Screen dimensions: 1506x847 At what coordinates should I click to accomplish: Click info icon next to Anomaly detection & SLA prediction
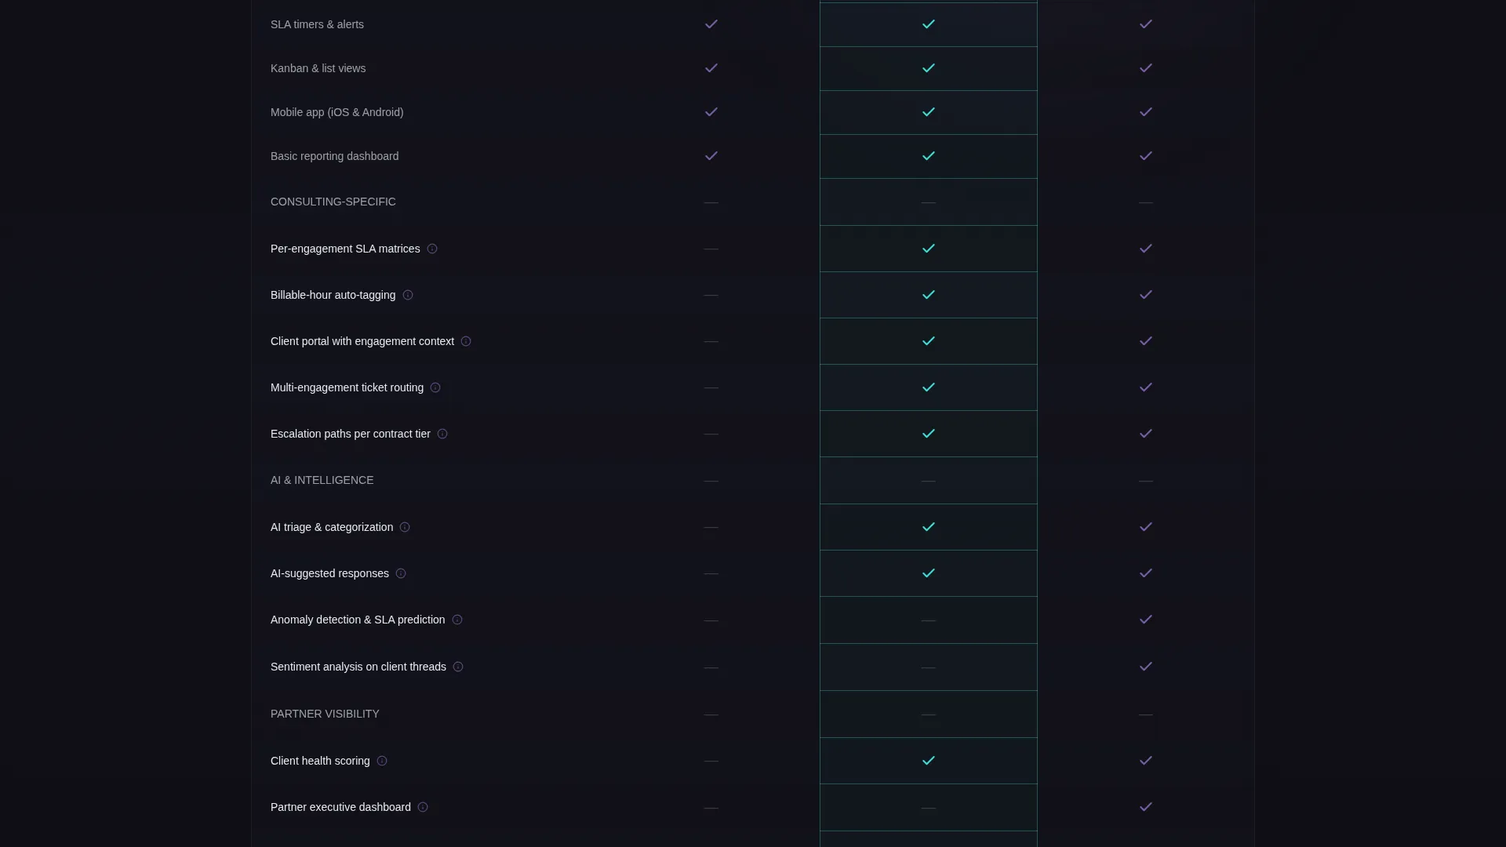[x=457, y=620]
